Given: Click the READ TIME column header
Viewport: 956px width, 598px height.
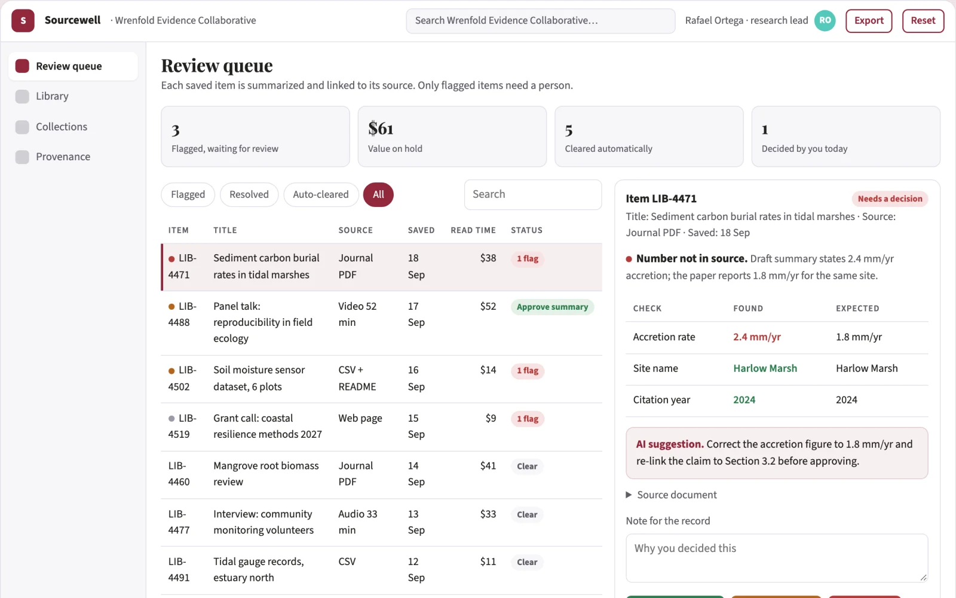Looking at the screenshot, I should coord(473,230).
